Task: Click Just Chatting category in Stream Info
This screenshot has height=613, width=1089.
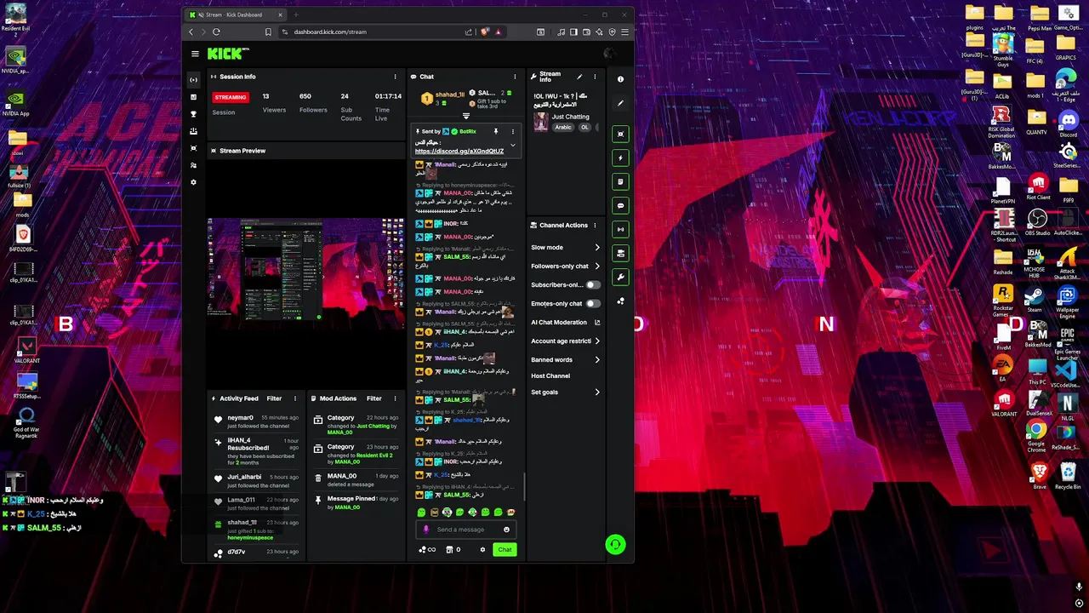Action: (570, 117)
